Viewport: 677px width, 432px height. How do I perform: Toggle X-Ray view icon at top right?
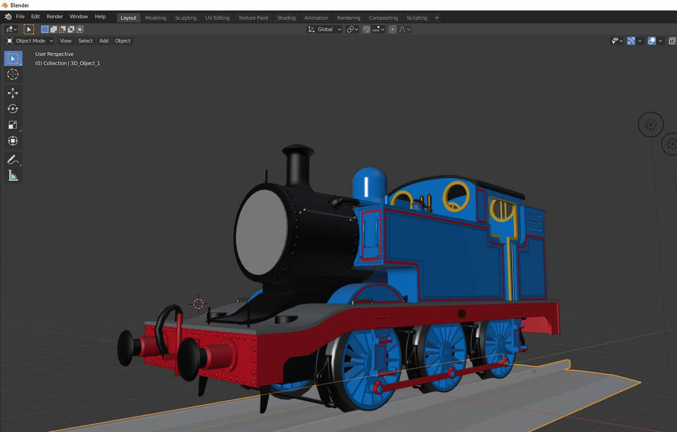[672, 41]
